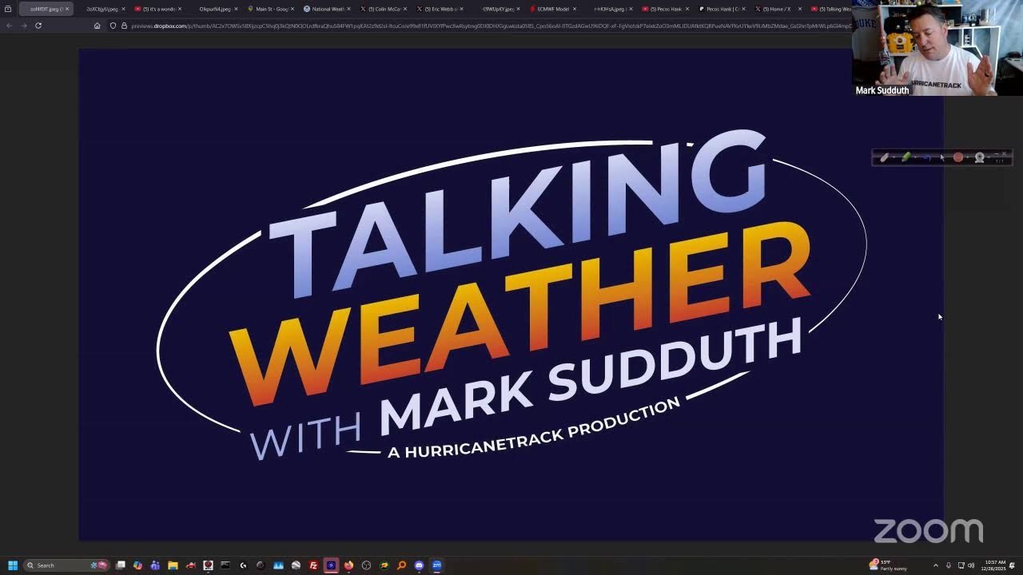The height and width of the screenshot is (575, 1023).
Task: Click the tracking protection shield icon
Action: 113,26
